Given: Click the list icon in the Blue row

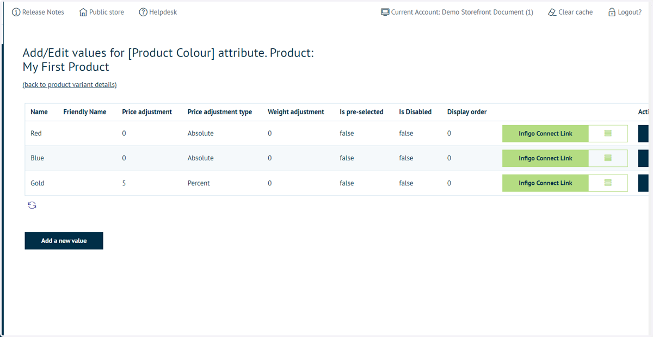Looking at the screenshot, I should (608, 158).
